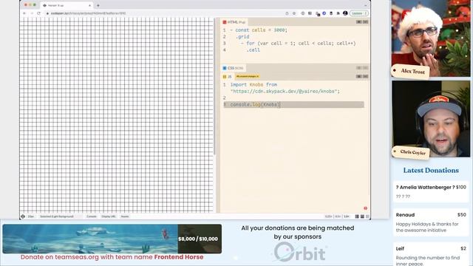Click the blue circular extension icon
Screen dimensions: 473x266
coord(324,13)
